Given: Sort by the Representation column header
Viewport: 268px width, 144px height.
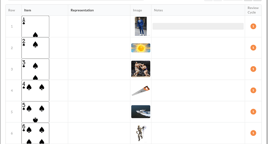Looking at the screenshot, I should (x=82, y=10).
